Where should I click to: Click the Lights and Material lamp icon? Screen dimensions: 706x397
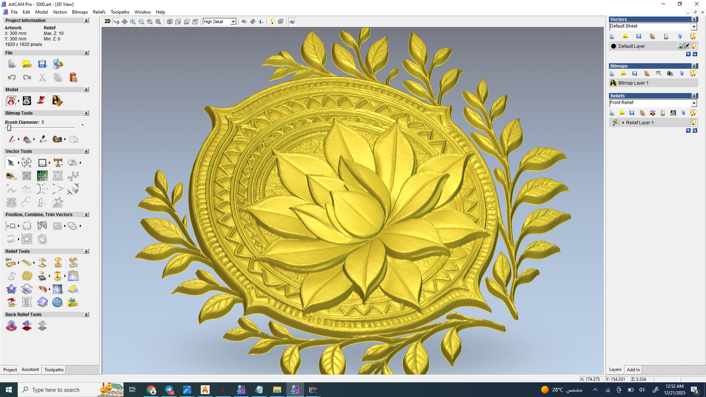pos(272,22)
